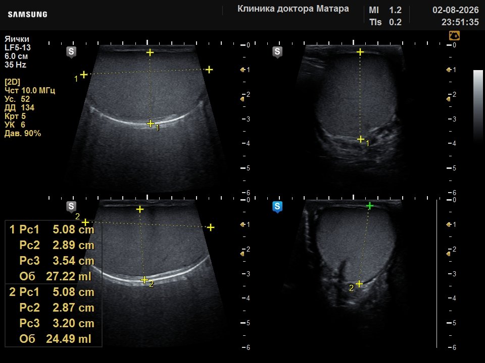Click the volume result 24.49 ml

point(69,339)
